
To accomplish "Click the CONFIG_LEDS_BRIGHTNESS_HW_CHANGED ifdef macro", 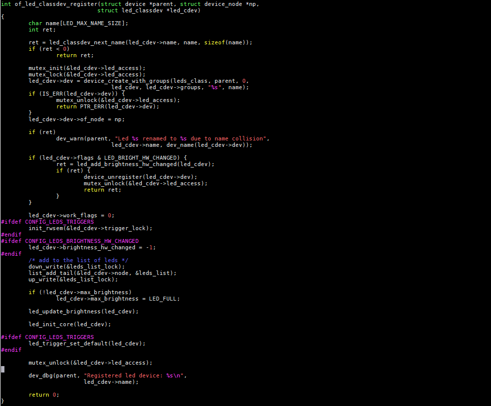I will (x=82, y=241).
